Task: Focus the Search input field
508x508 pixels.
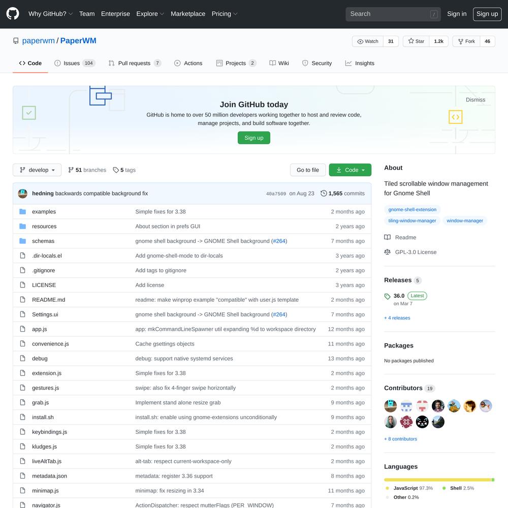Action: (393, 14)
